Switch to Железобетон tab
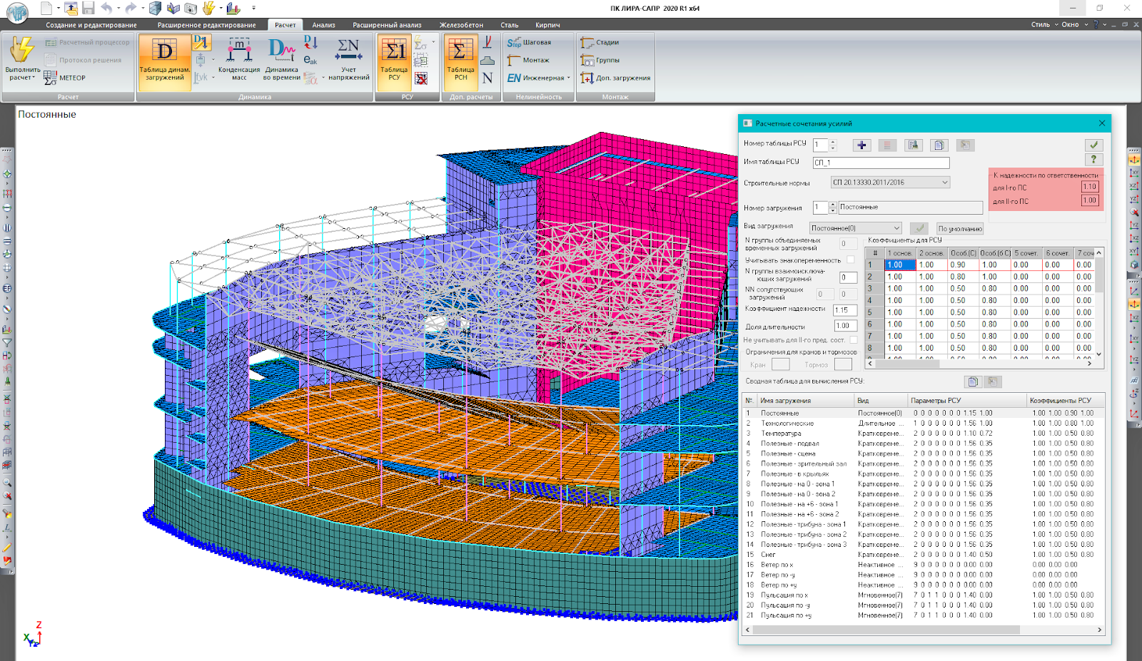Screen dimensions: 1142x661 pos(461,25)
